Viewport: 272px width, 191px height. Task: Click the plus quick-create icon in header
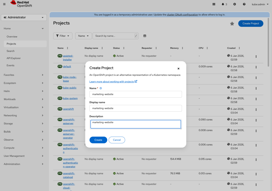pyautogui.click(x=235, y=4)
